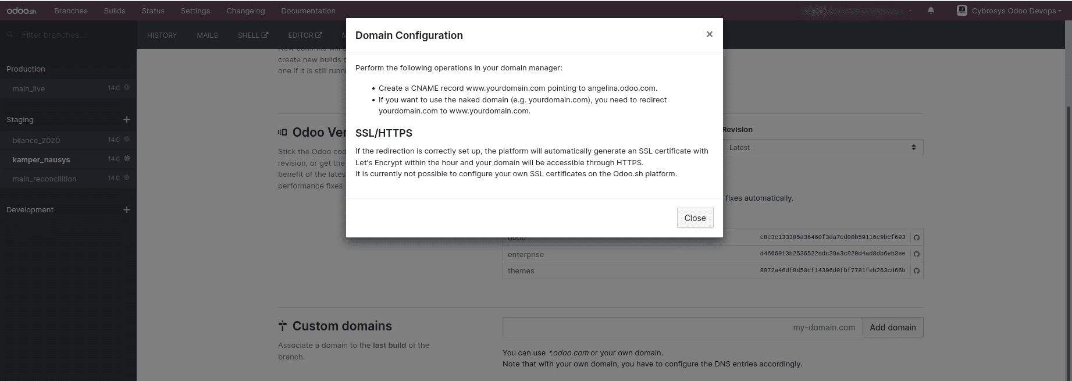The image size is (1072, 381).
Task: Click the Production section heading
Action: coord(26,69)
